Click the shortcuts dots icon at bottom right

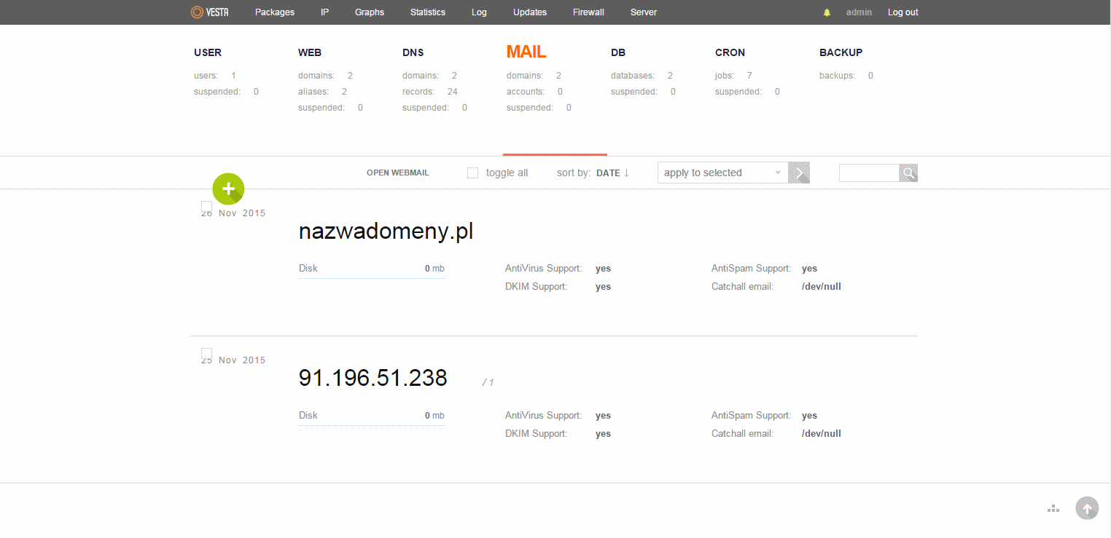pyautogui.click(x=1053, y=508)
